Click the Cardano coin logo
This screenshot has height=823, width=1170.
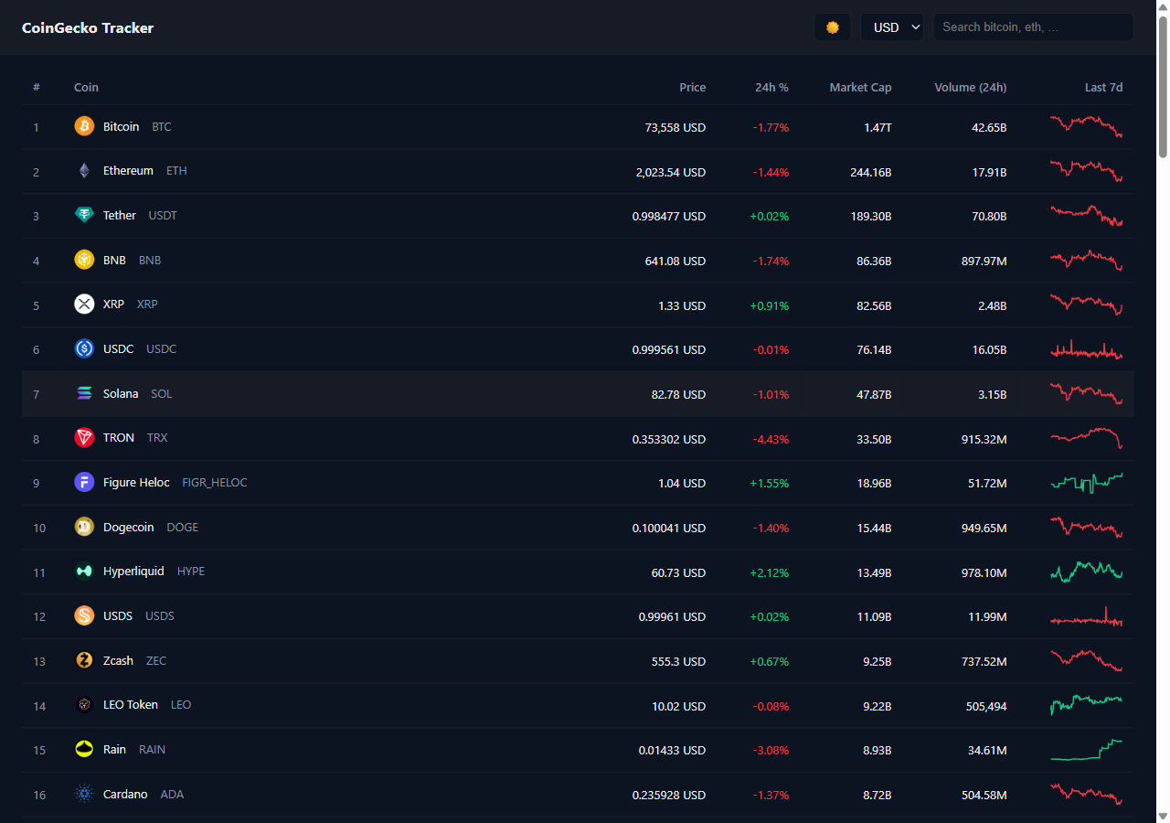pos(84,794)
